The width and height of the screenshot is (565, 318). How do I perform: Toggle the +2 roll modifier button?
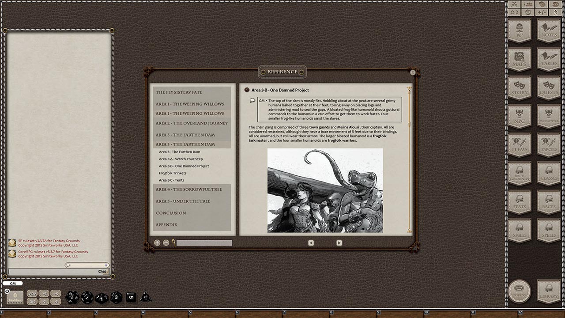pyautogui.click(x=44, y=293)
